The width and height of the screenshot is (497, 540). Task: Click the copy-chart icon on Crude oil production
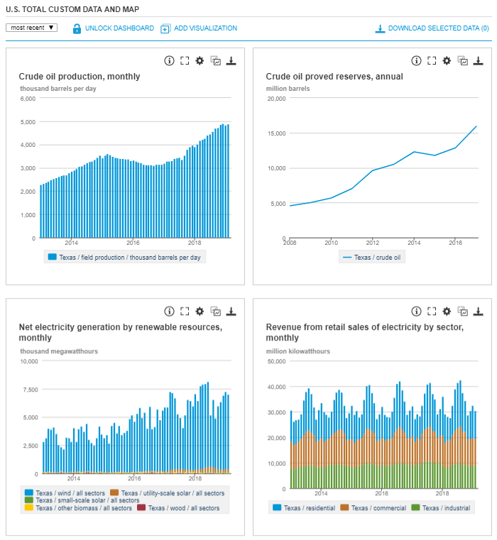[x=215, y=61]
